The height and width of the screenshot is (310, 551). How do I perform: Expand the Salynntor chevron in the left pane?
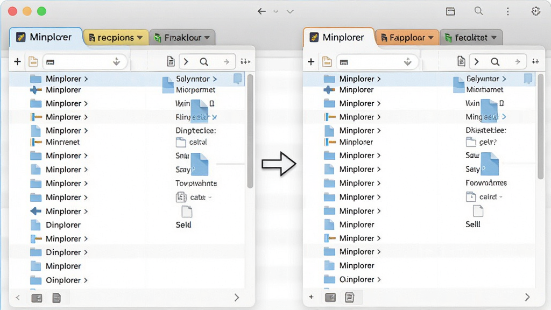tap(215, 79)
